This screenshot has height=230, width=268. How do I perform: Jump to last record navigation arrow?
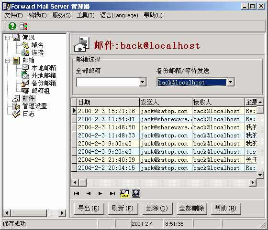(x=112, y=193)
